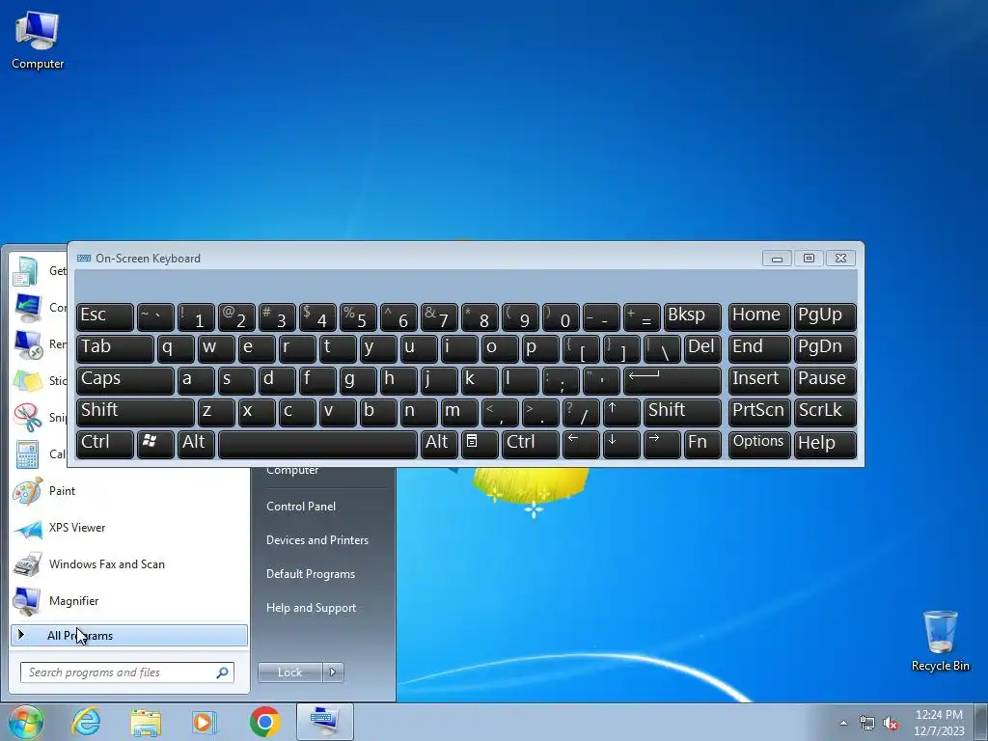The width and height of the screenshot is (988, 741).
Task: Click the Del key
Action: (x=702, y=348)
